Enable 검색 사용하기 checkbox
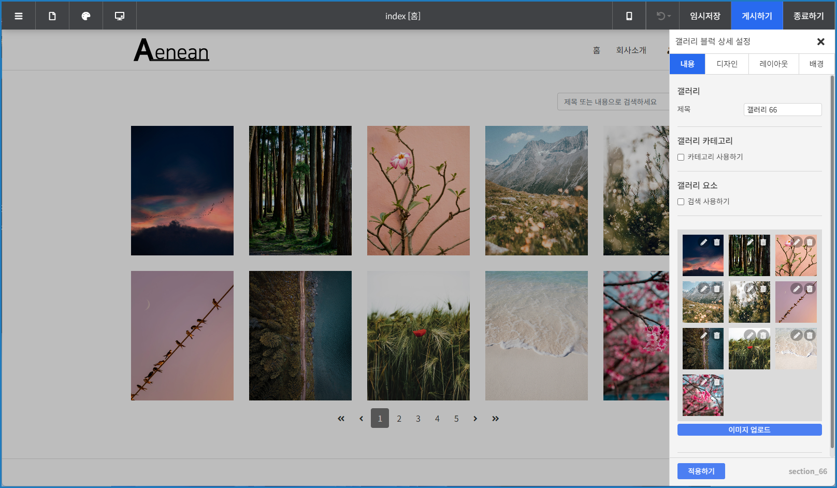This screenshot has height=488, width=837. point(681,202)
